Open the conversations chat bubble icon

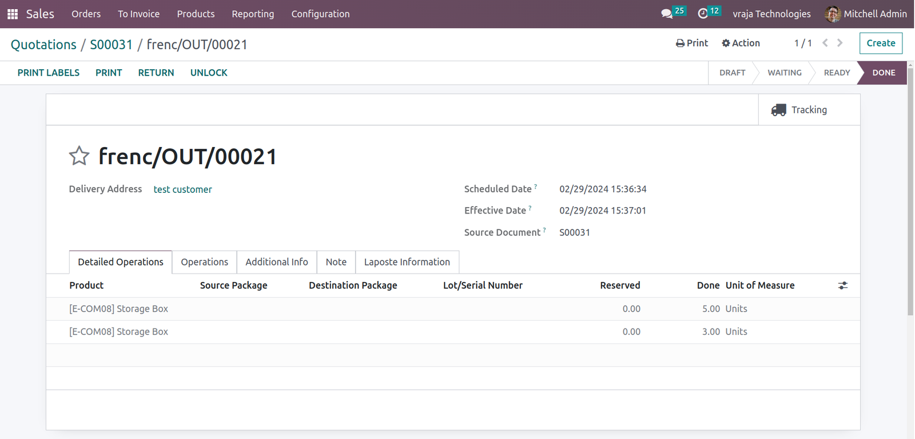coord(667,14)
